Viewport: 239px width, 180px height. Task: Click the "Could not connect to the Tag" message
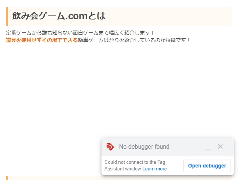135,162
